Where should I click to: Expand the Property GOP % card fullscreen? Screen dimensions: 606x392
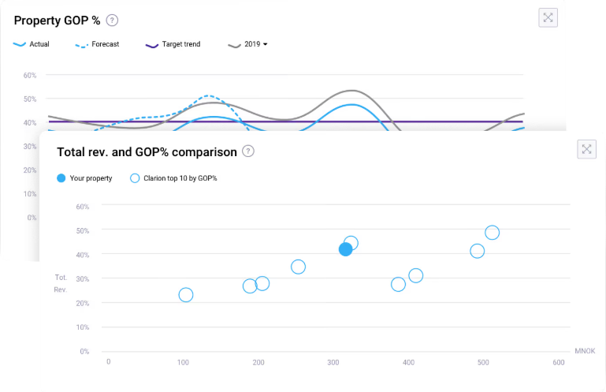tap(548, 18)
